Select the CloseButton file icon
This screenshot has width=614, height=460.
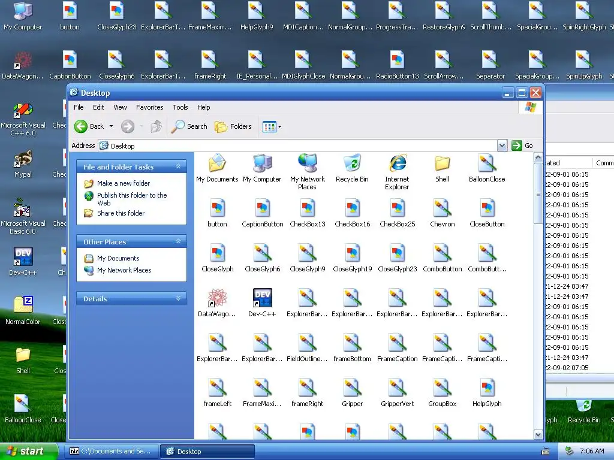point(487,213)
